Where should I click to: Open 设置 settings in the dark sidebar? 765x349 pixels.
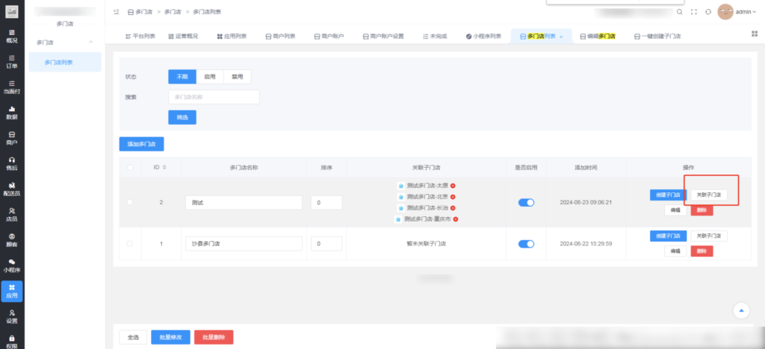[x=12, y=316]
